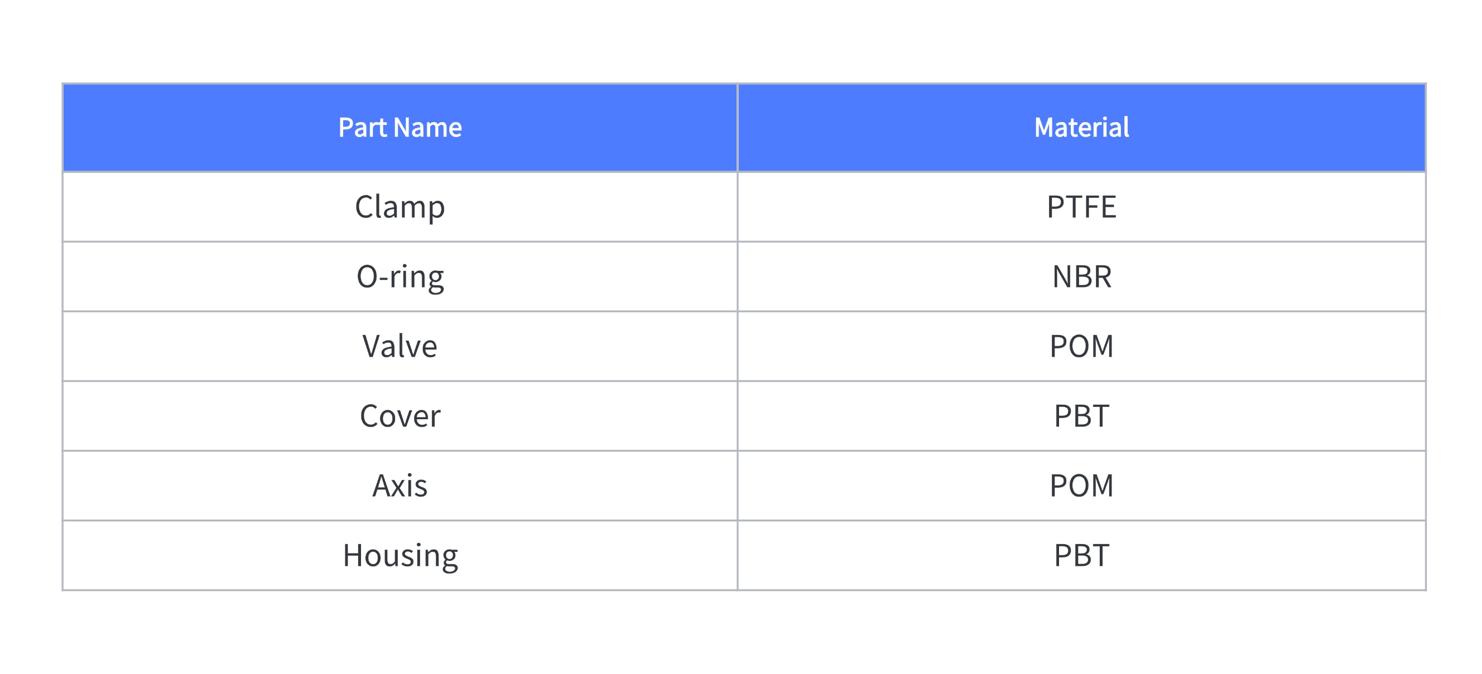Click the text 'Part Name' in header
The height and width of the screenshot is (674, 1482).
pos(400,128)
